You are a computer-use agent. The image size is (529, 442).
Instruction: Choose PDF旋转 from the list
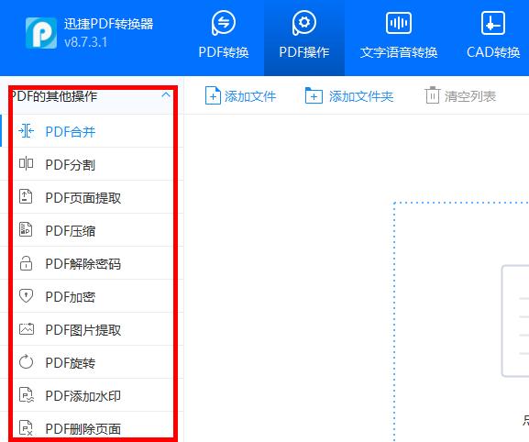point(71,363)
